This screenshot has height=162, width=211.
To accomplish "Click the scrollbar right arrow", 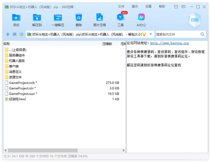I will (x=123, y=150).
